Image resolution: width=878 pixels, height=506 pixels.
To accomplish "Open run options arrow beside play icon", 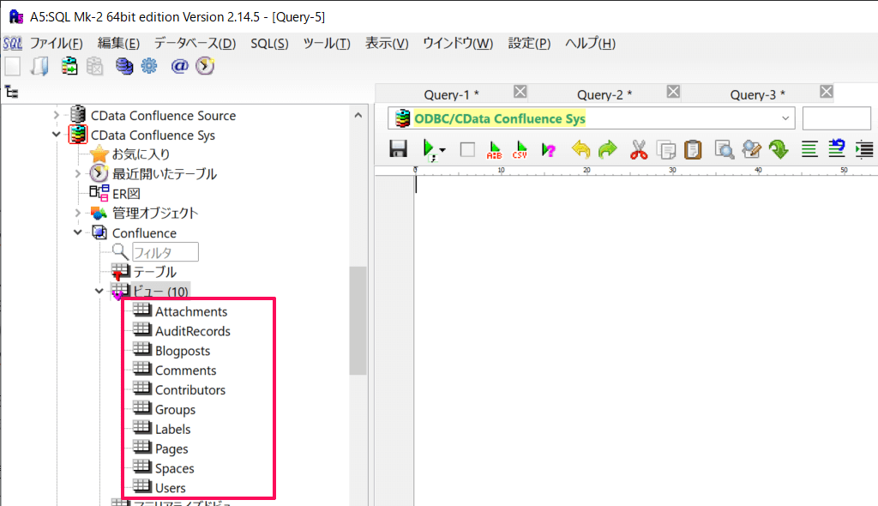I will click(442, 150).
